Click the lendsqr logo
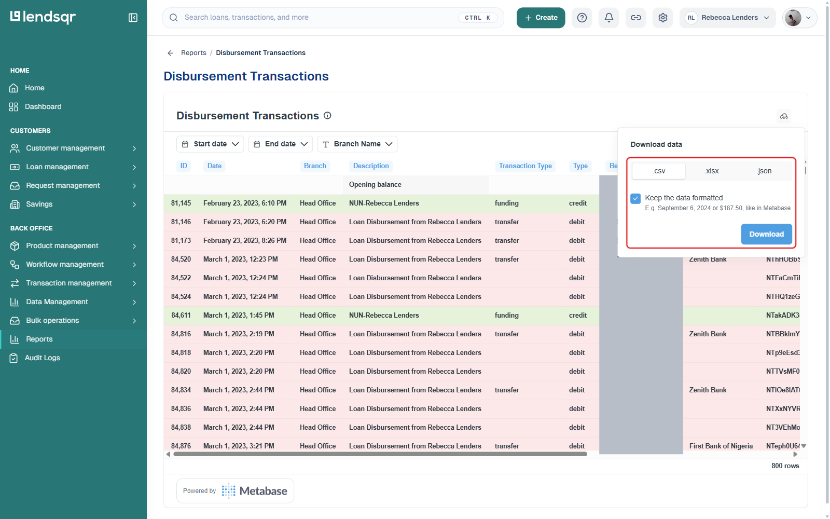 pos(43,17)
